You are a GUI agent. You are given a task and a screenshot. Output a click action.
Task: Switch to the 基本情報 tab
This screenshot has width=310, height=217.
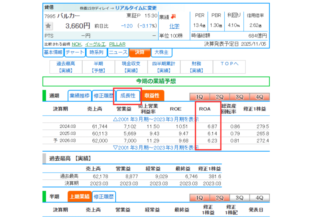click(53, 52)
